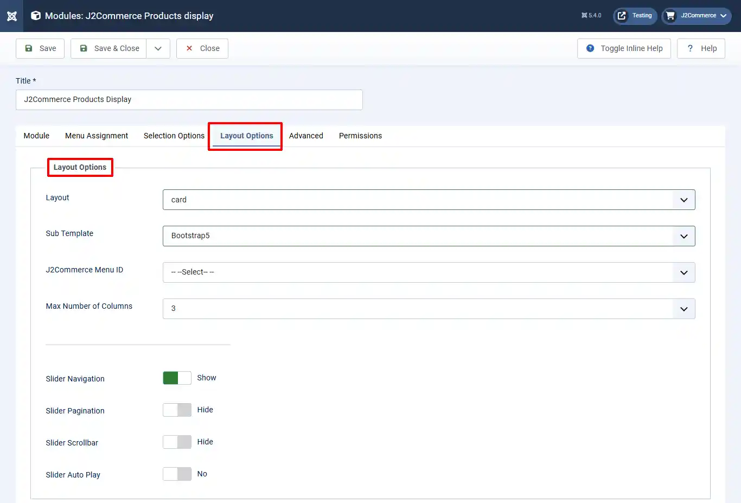Click the Show label next to Slider Navigation
The image size is (741, 503).
[207, 378]
